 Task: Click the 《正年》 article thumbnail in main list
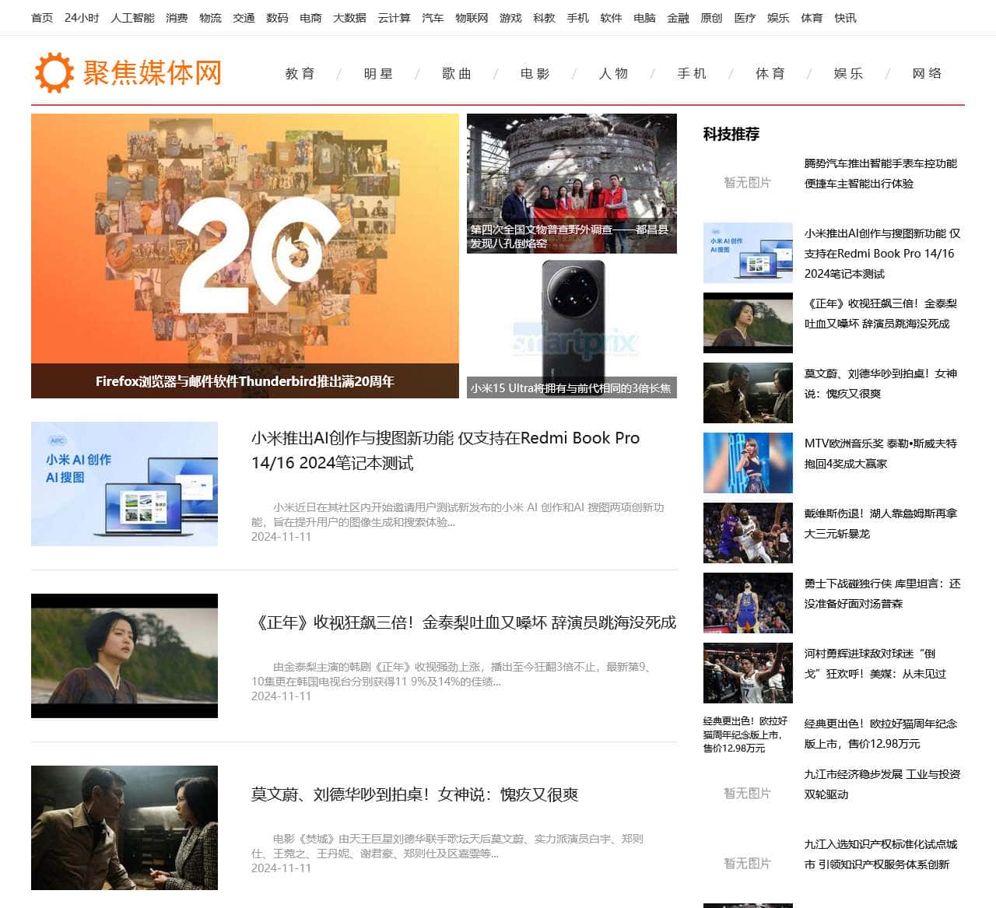click(x=124, y=656)
